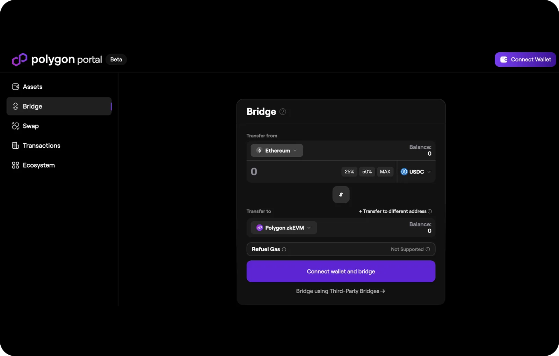Set amount to 50%
The width and height of the screenshot is (559, 356).
pos(367,172)
